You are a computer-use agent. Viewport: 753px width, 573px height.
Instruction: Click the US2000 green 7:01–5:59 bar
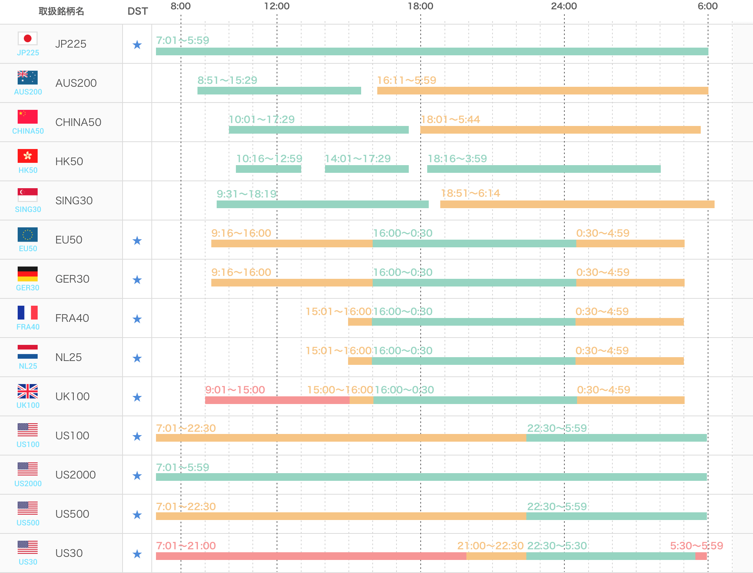[431, 477]
